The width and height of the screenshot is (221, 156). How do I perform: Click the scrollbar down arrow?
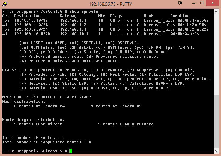(216, 151)
